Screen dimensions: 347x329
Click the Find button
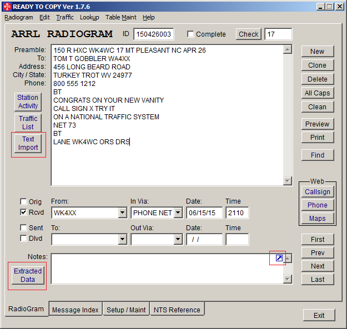(318, 155)
